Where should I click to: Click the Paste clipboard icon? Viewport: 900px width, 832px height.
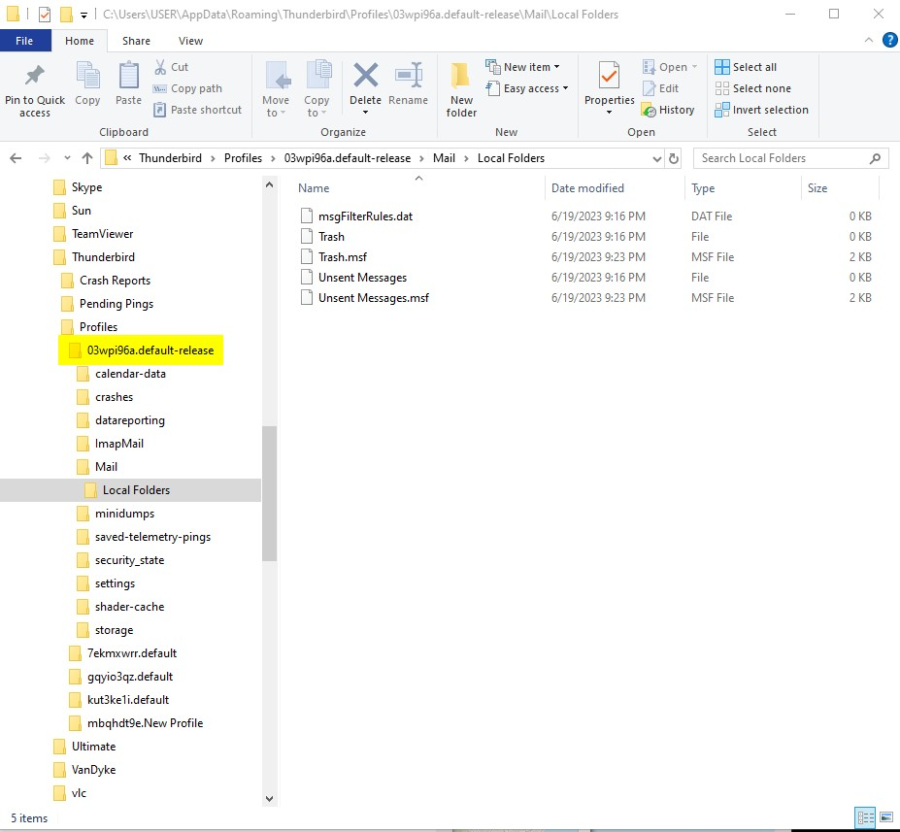coord(128,76)
